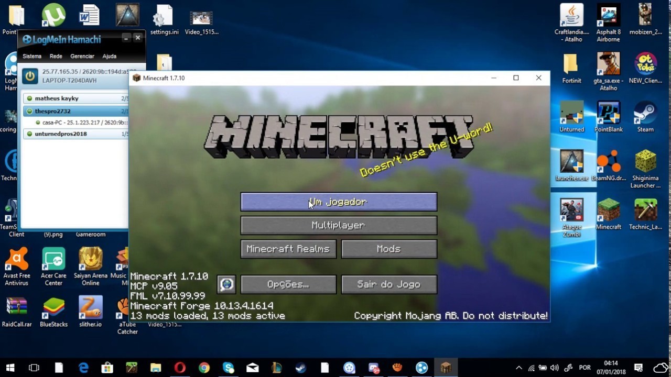This screenshot has width=671, height=377.
Task: Quit with the Sair do Jogo button
Action: coord(389,284)
